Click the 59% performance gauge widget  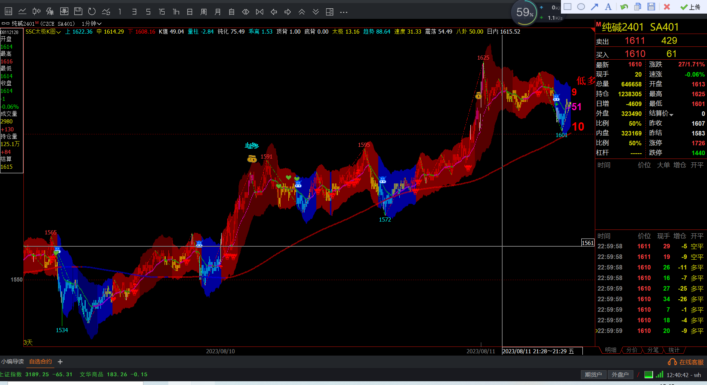pyautogui.click(x=524, y=12)
